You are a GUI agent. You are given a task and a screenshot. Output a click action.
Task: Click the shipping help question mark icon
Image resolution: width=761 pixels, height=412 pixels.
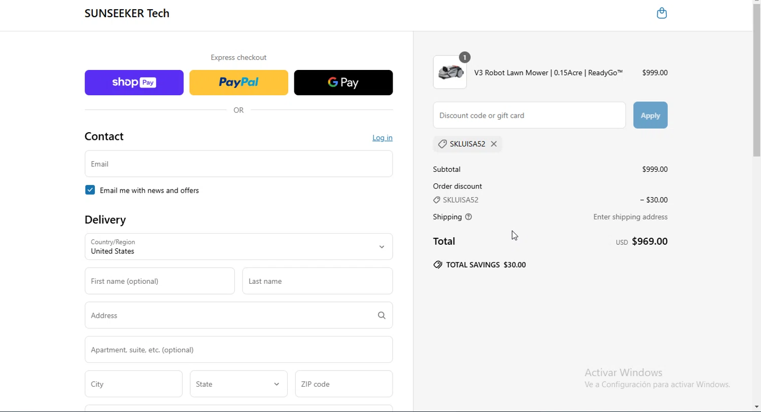click(x=469, y=217)
